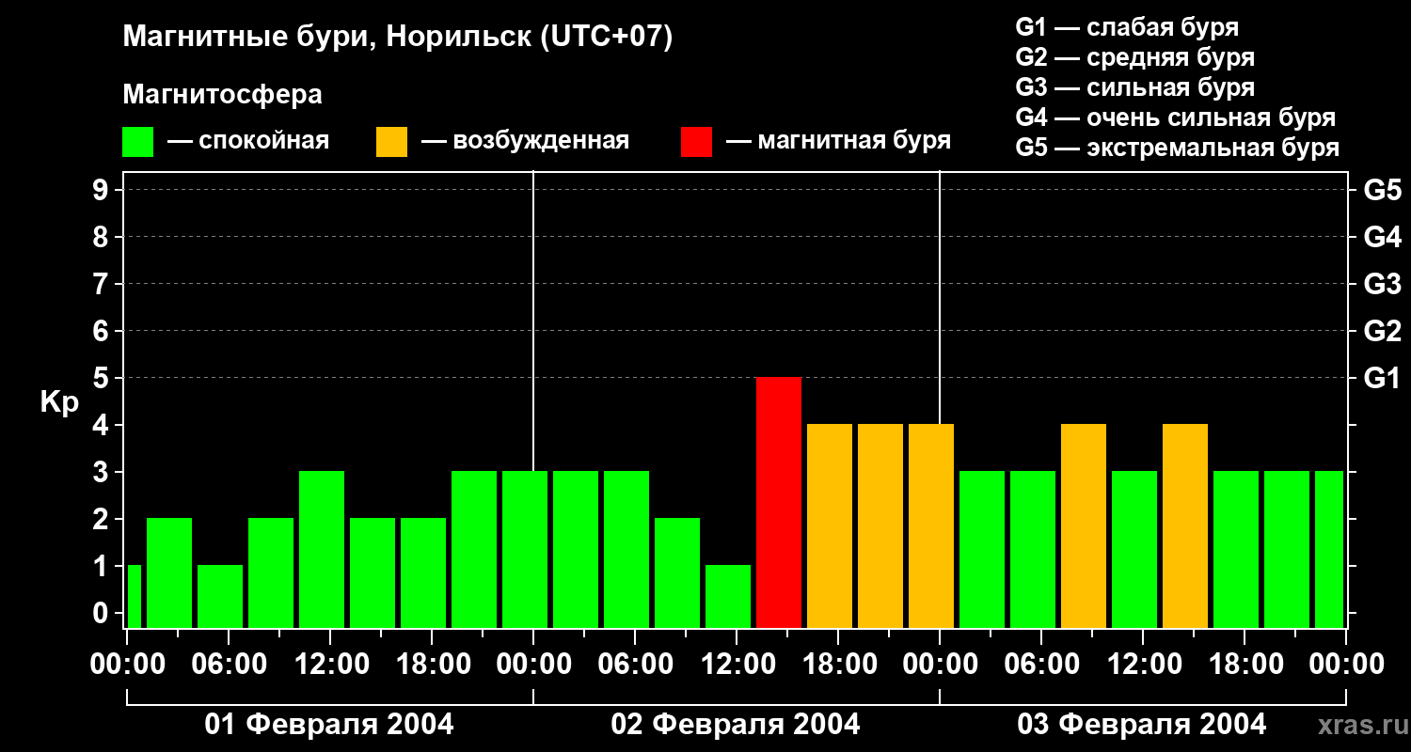Viewport: 1411px width, 752px height.
Task: Click the 'G4' label on the right scale
Action: tap(1382, 237)
